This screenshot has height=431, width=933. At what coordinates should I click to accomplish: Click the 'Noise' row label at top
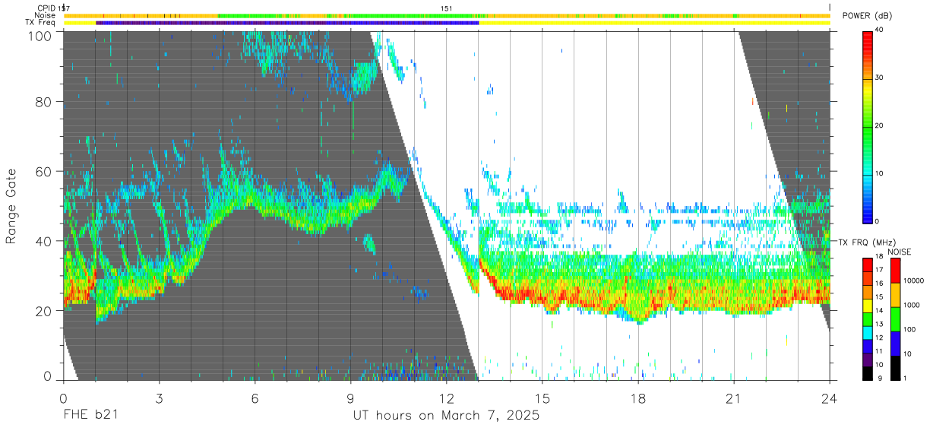[x=46, y=15]
